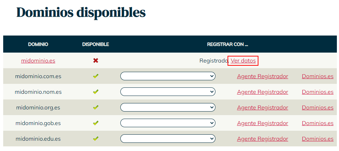Open Dominios.es link for midominio.com.es
339x151 pixels.
click(x=317, y=76)
